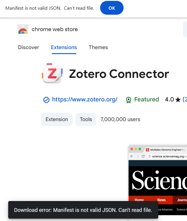Click the Zotero Connector extension icon
The height and width of the screenshot is (221, 187).
[x=52, y=73]
